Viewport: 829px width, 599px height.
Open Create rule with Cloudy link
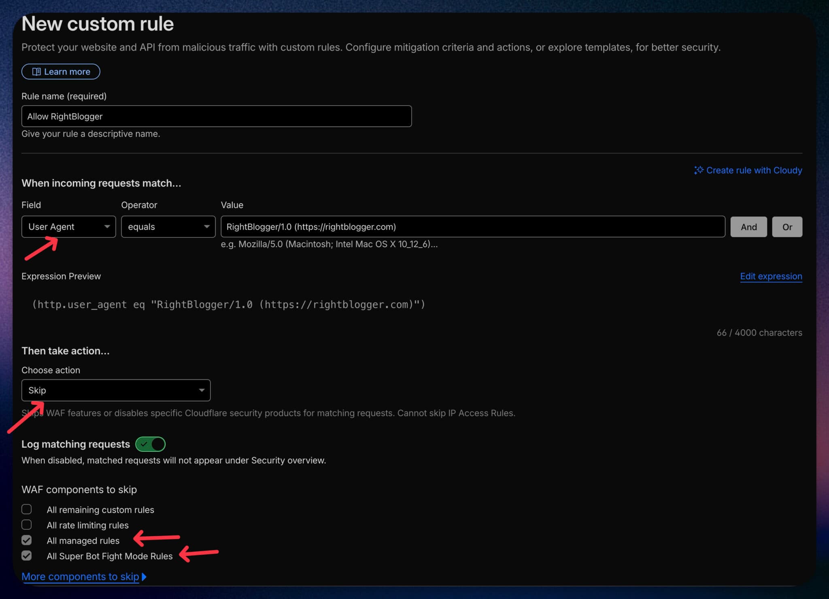(x=748, y=170)
